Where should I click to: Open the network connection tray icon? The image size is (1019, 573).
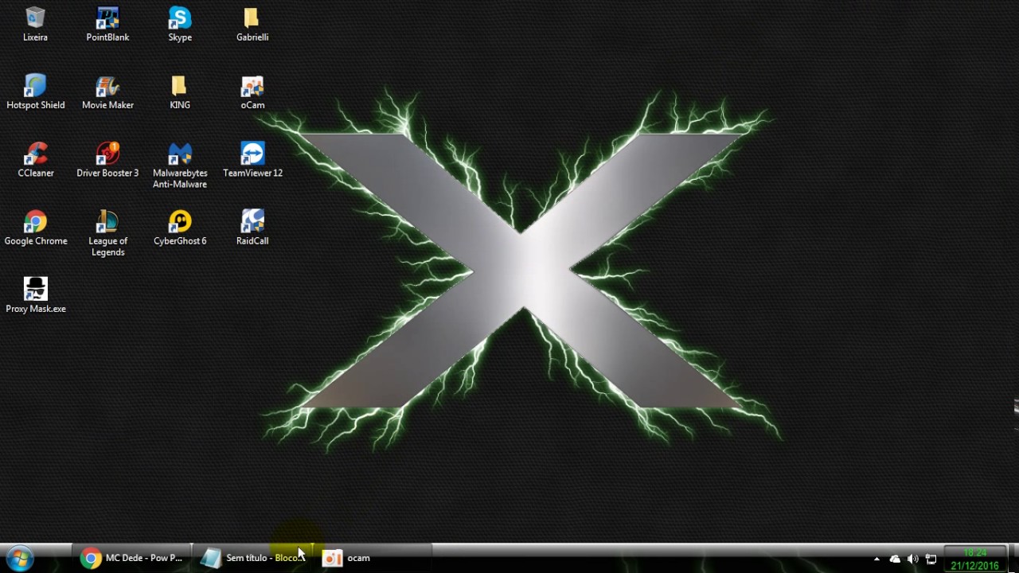pyautogui.click(x=931, y=559)
